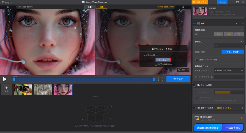This screenshot has width=246, height=133.
Task: Set trim out-point with right bracket
Action: click(162, 79)
